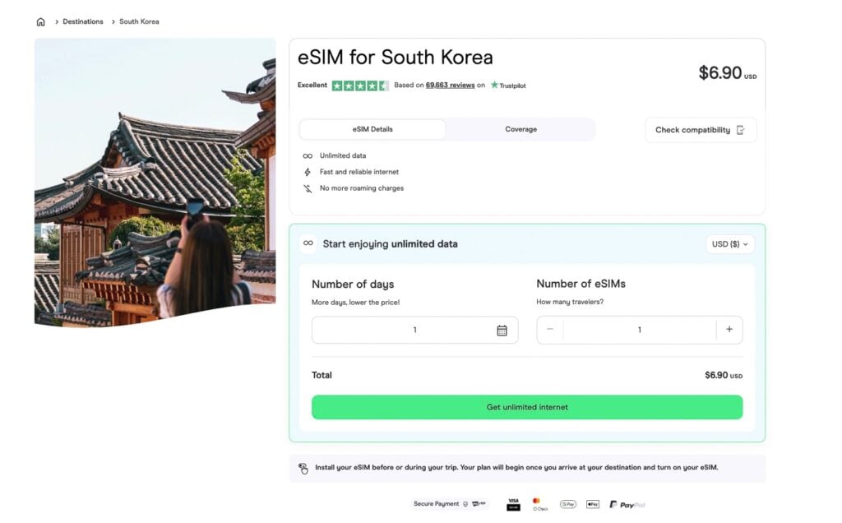This screenshot has height=523, width=842.
Task: Open the 69,663 reviews link
Action: point(448,85)
